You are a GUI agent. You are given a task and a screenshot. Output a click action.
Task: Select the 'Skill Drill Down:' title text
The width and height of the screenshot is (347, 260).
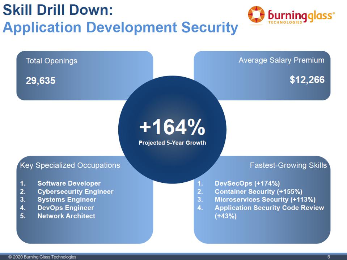58,10
